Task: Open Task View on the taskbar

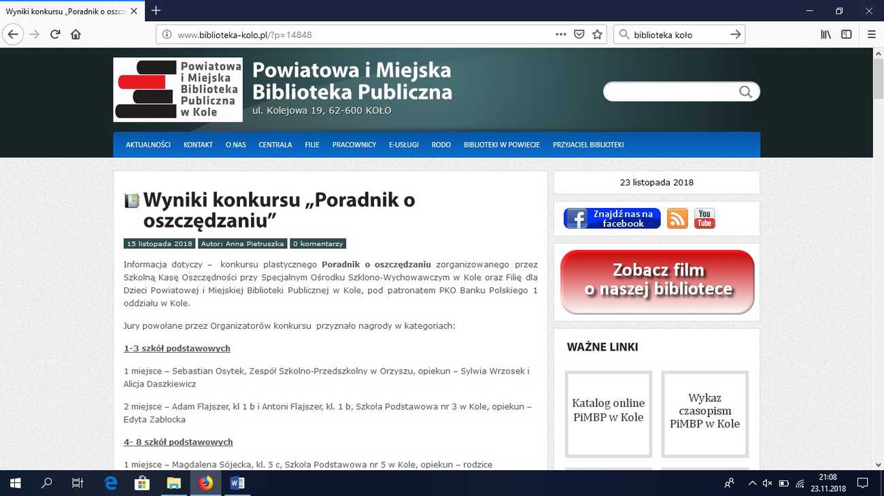Action: [x=78, y=483]
